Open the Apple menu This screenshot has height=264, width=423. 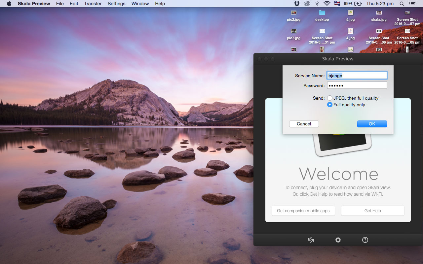pyautogui.click(x=9, y=4)
